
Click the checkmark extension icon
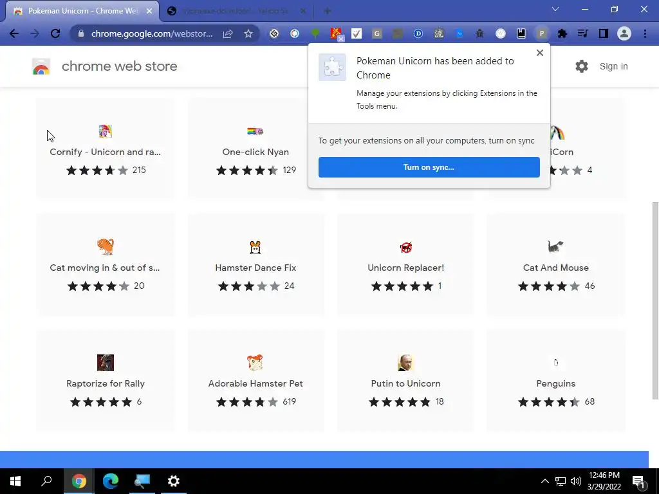click(x=357, y=33)
